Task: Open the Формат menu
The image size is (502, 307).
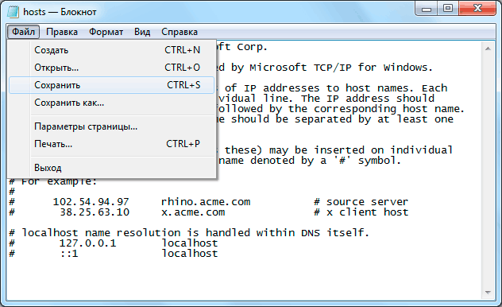Action: (x=106, y=32)
